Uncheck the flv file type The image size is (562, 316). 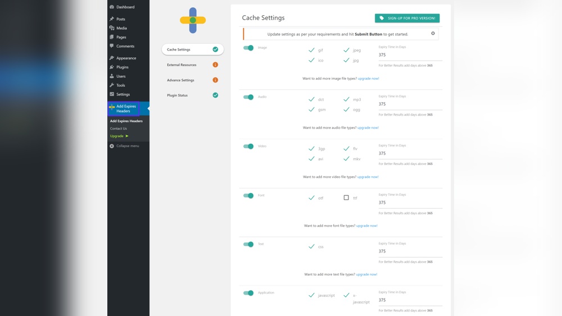pos(346,149)
